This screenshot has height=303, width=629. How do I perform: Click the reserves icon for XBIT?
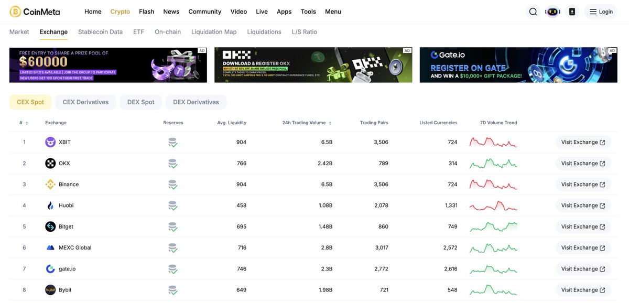(172, 142)
